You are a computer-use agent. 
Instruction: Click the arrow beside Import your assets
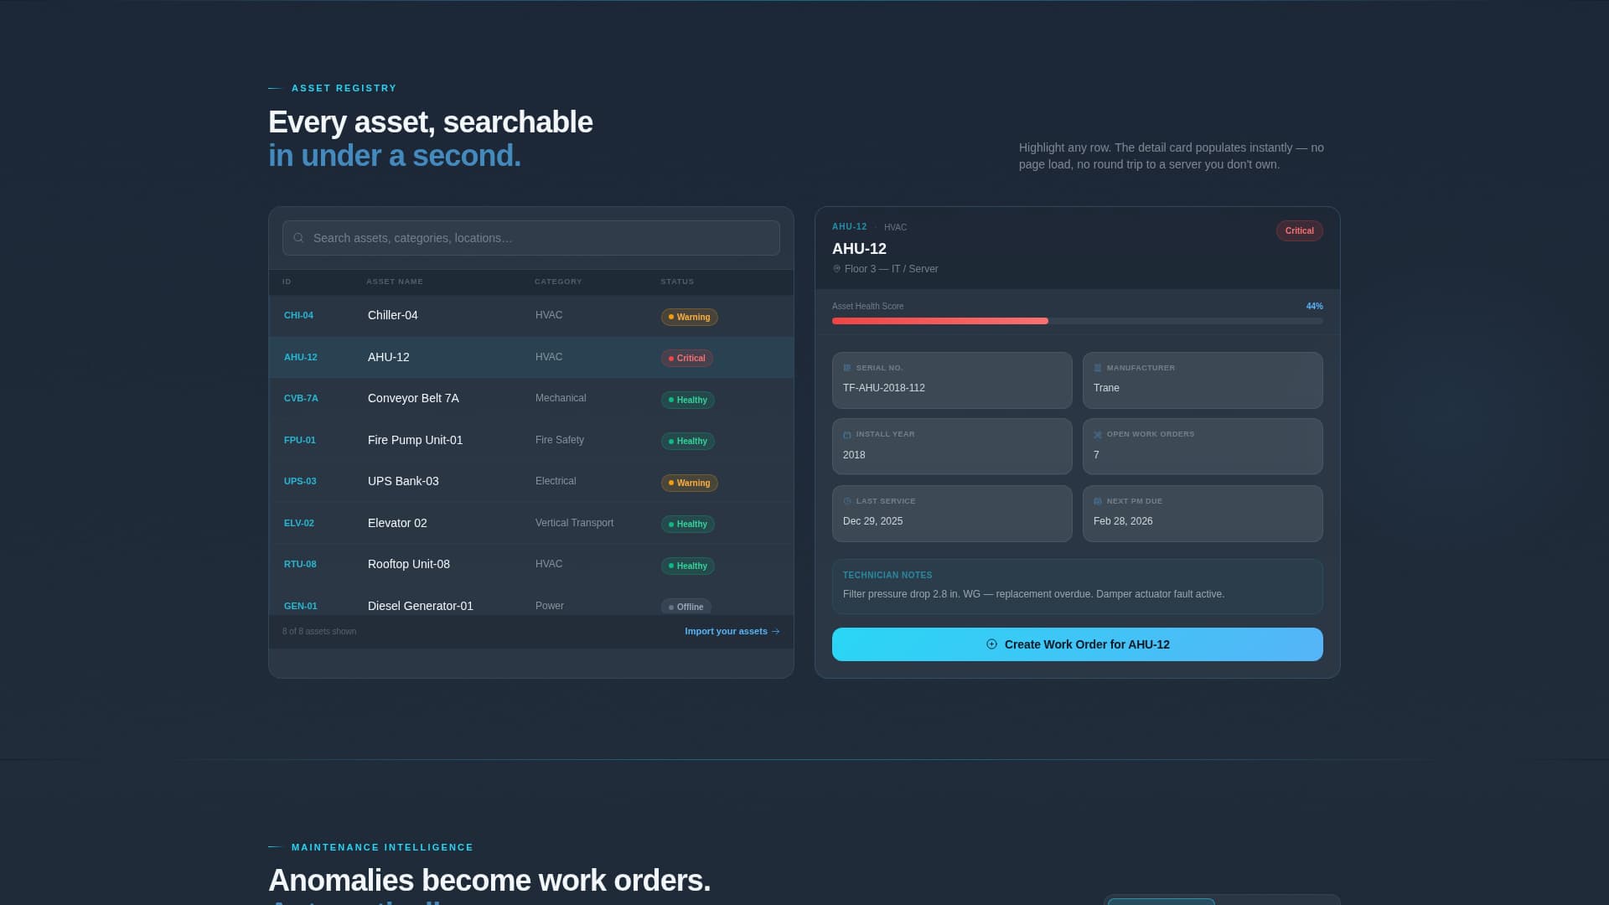pyautogui.click(x=775, y=632)
